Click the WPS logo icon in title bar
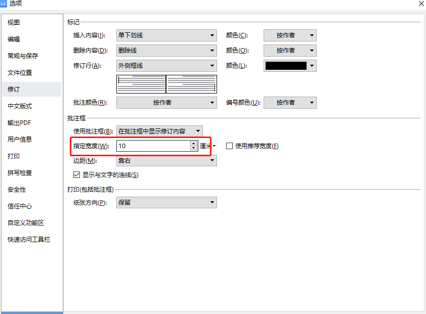Screen dimensions: 426x314 tap(6, 4)
